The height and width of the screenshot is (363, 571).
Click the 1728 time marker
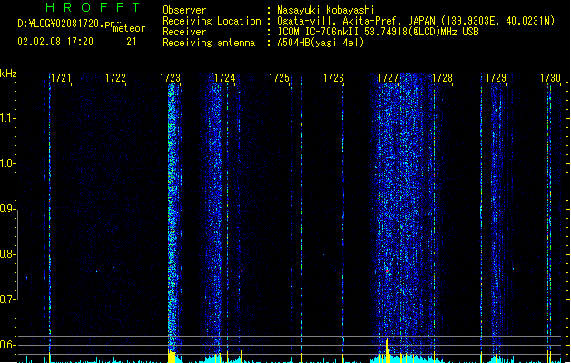pos(442,78)
